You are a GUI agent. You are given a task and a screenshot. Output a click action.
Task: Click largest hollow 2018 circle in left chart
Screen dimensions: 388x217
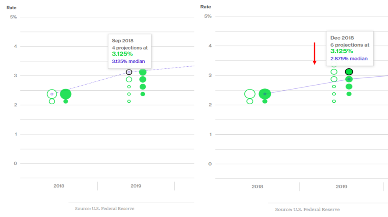pos(52,94)
